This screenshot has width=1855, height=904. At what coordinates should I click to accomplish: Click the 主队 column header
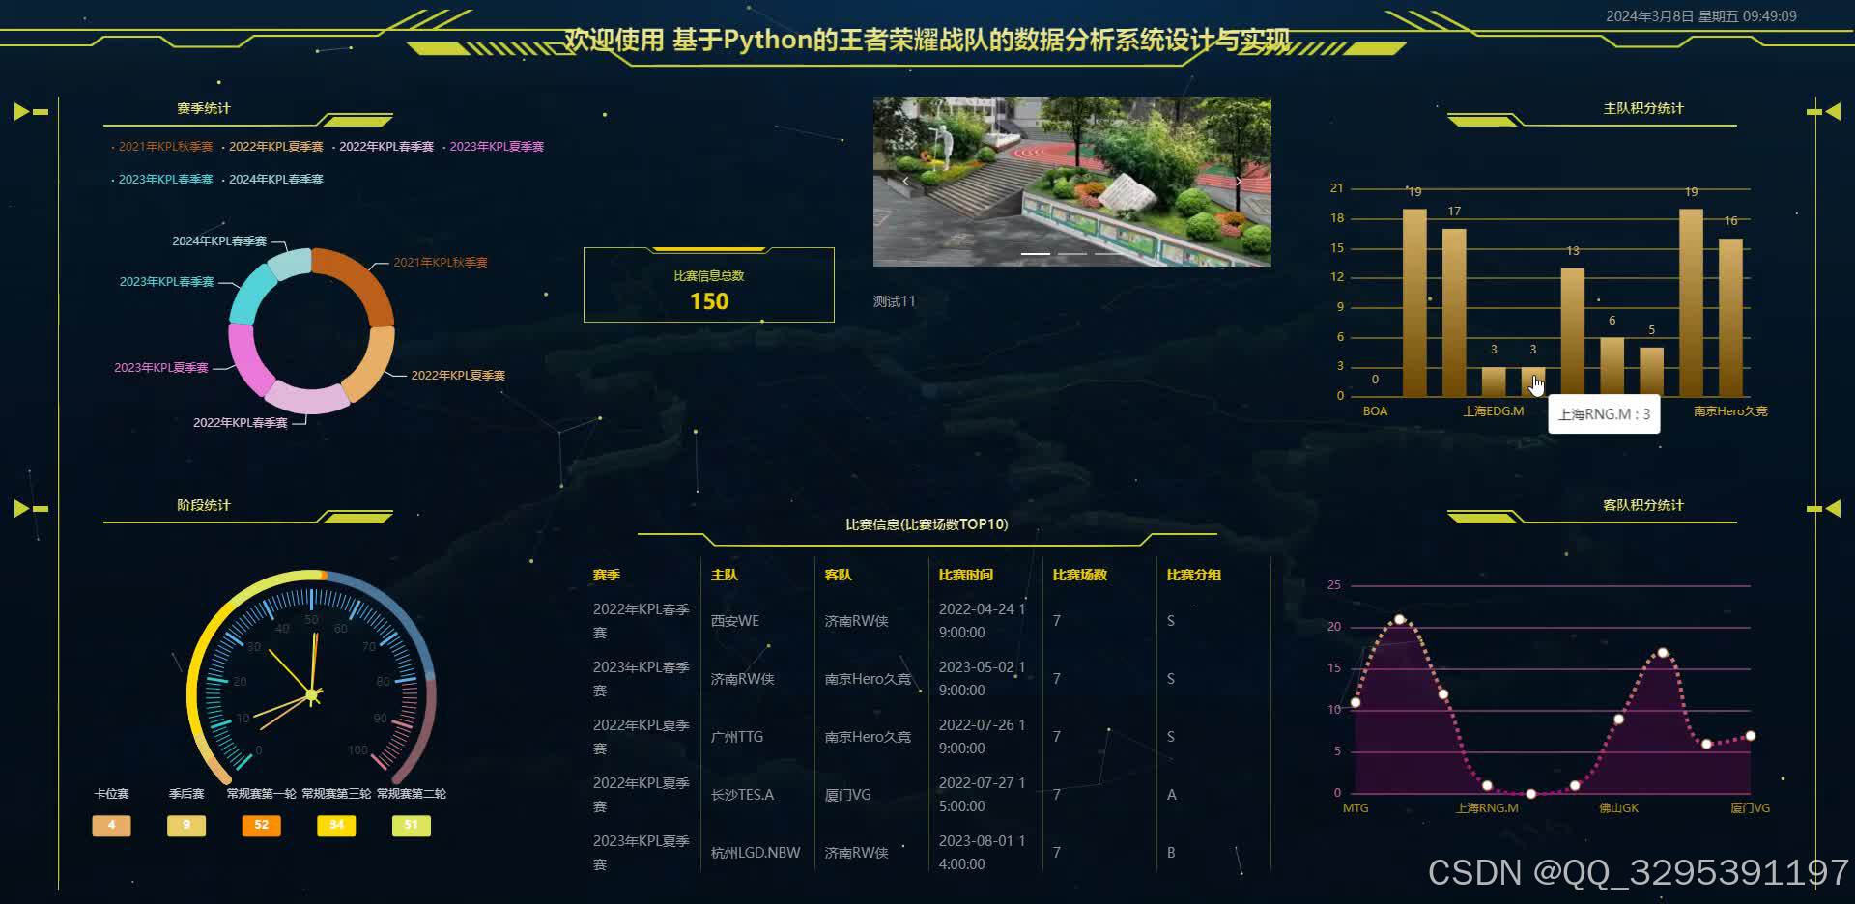point(725,575)
